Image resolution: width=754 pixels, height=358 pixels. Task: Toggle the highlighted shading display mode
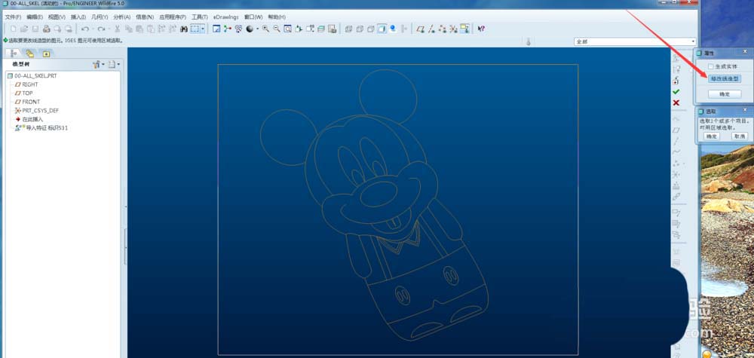(x=382, y=29)
